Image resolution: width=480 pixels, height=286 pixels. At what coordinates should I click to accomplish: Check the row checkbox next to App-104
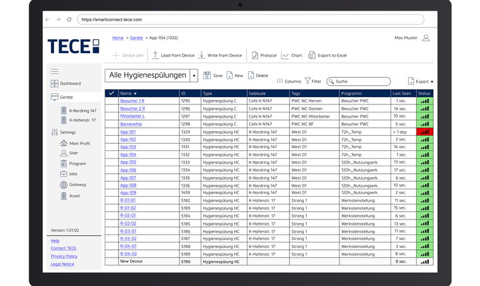coord(111,154)
